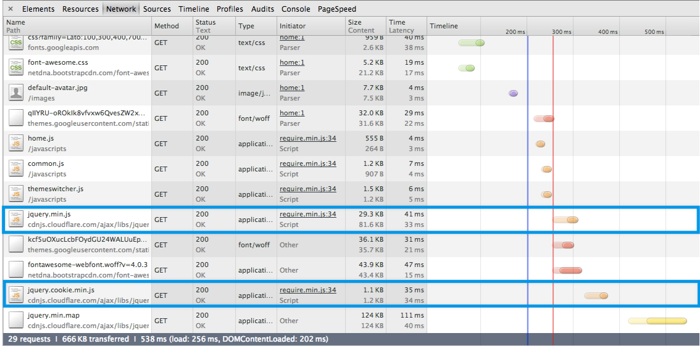Image resolution: width=700 pixels, height=346 pixels.
Task: Click the JS icon for home.js
Action: pos(16,144)
